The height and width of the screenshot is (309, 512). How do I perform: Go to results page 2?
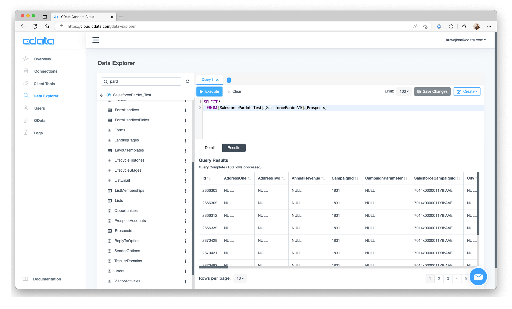point(439,279)
